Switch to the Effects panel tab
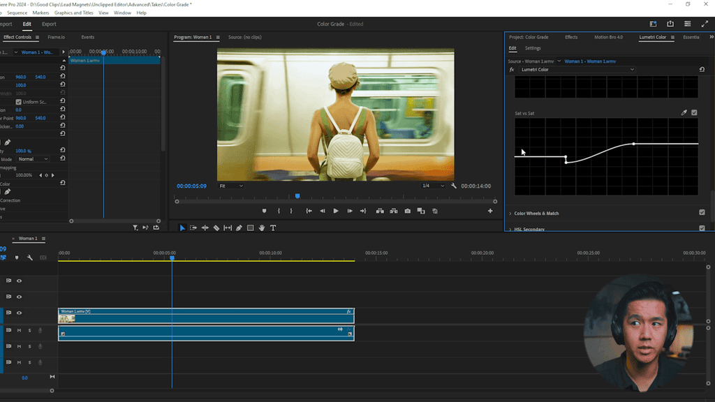The width and height of the screenshot is (715, 402). 571,37
